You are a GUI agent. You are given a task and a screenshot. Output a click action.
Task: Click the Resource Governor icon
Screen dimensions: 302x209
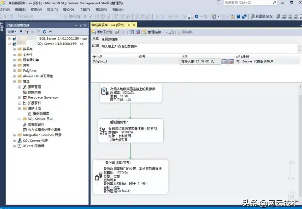point(25,98)
